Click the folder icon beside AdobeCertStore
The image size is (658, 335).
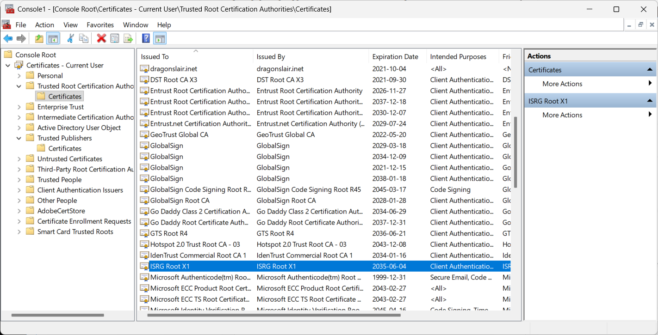click(x=30, y=211)
